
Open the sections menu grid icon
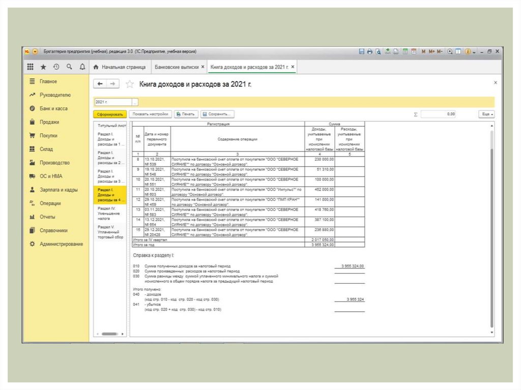(31, 67)
